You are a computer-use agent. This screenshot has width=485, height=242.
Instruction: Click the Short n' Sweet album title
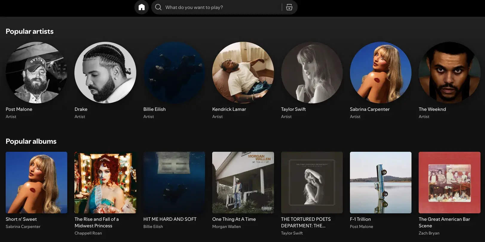(21, 219)
